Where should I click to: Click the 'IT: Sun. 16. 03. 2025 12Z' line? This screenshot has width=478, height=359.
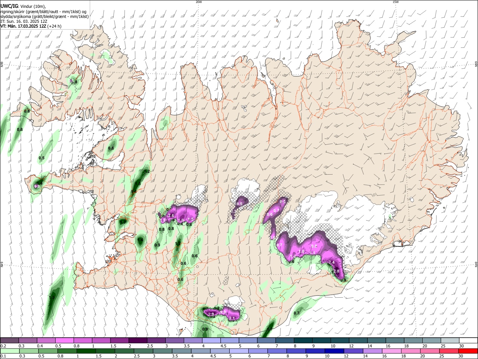(24, 21)
